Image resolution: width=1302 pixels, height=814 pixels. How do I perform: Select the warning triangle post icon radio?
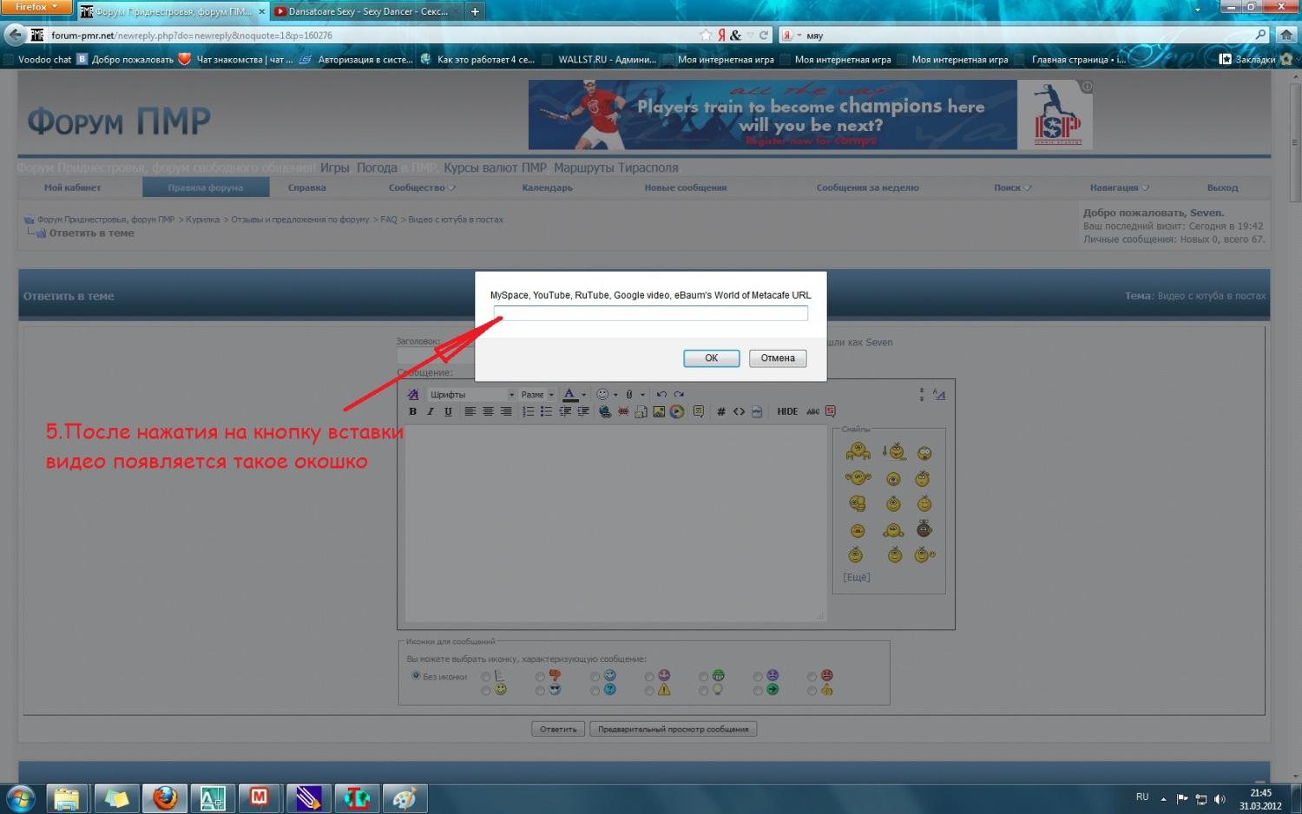(649, 691)
